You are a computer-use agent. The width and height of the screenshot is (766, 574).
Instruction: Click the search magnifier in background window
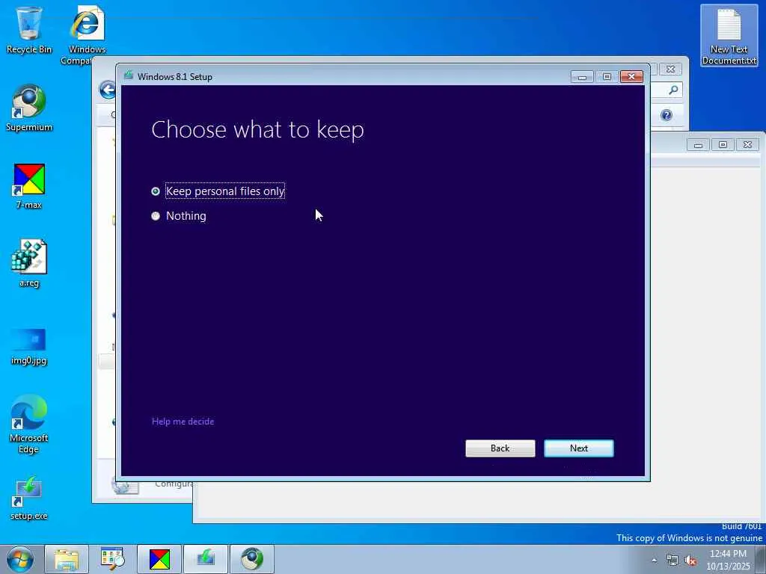pos(673,90)
